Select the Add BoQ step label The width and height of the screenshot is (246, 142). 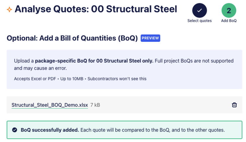[229, 21]
